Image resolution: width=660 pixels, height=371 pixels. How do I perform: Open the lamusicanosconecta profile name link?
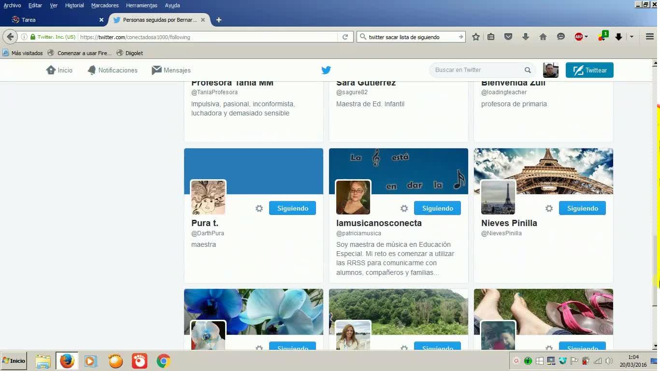pyautogui.click(x=379, y=223)
